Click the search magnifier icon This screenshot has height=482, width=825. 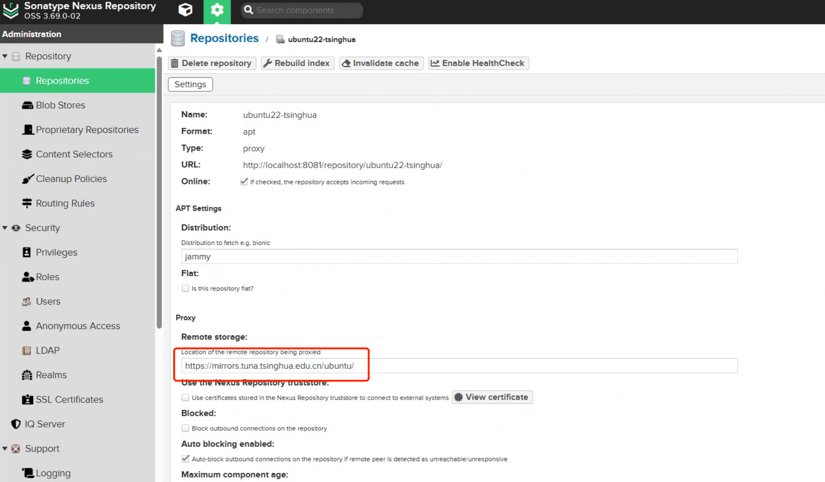249,10
